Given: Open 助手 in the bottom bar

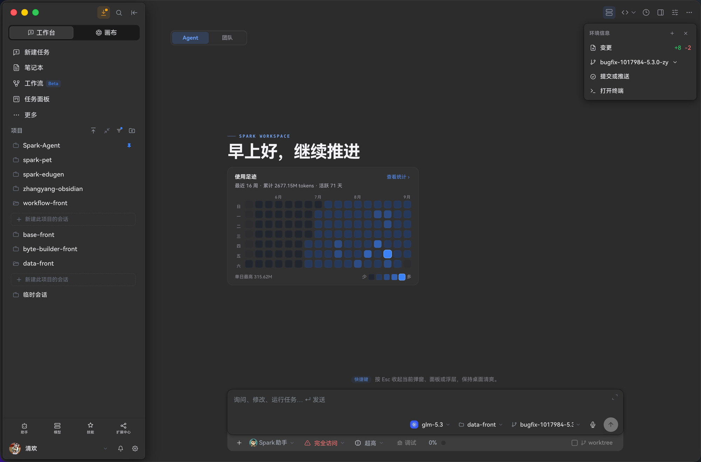Looking at the screenshot, I should 24,428.
